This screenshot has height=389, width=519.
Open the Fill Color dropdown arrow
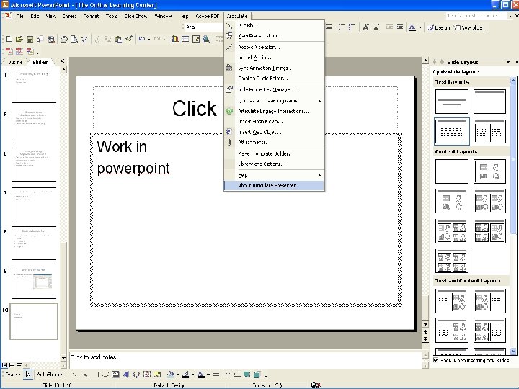178,375
